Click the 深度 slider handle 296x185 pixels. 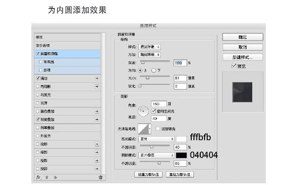coord(143,63)
